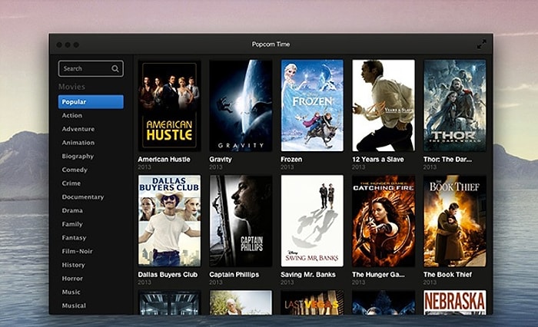Open the Documentary genre
The height and width of the screenshot is (327, 538).
click(x=83, y=197)
